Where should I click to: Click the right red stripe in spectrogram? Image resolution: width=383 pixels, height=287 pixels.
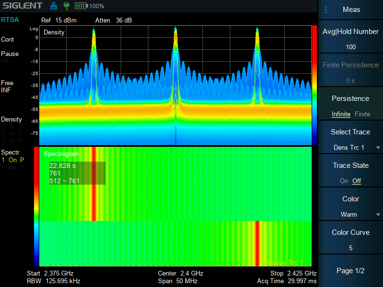pyautogui.click(x=257, y=243)
